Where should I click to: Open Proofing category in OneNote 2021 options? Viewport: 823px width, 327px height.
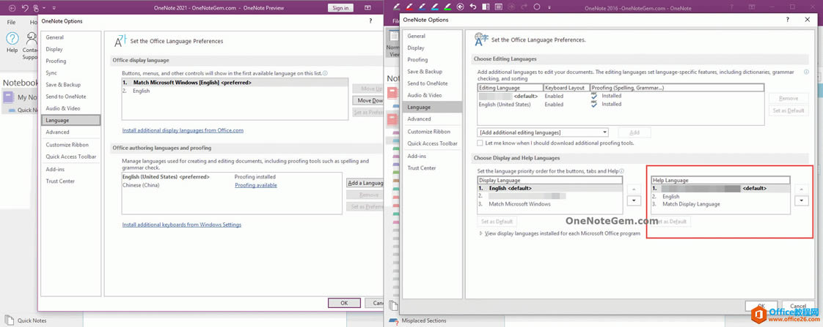point(56,61)
